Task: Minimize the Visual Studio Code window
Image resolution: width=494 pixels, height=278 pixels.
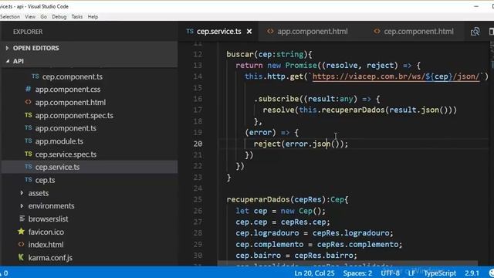Action: coord(476,6)
